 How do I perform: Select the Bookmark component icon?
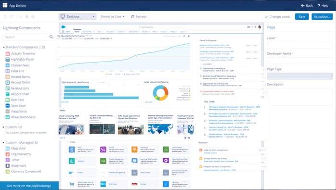(x=8, y=166)
